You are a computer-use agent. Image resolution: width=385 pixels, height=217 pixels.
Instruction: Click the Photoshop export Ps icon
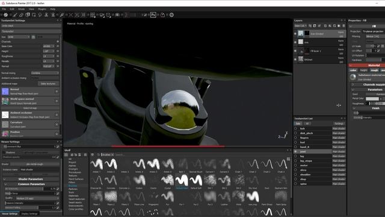(153, 15)
